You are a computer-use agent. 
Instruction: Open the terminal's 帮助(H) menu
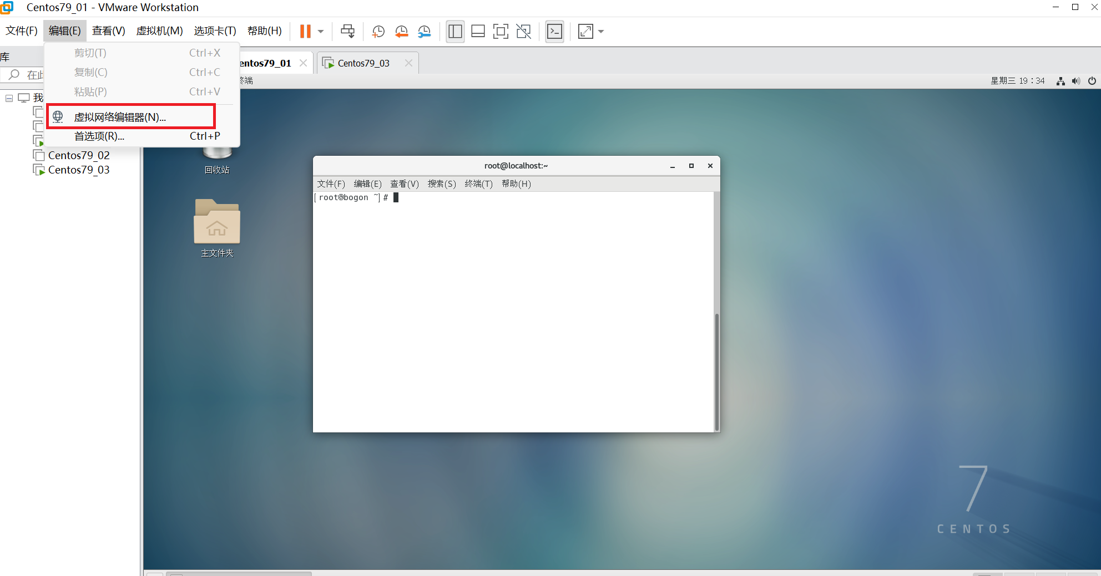pyautogui.click(x=516, y=184)
